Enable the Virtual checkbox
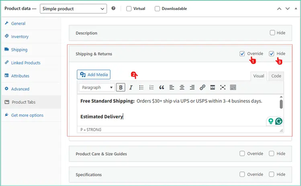Image resolution: width=301 pixels, height=186 pixels. (129, 8)
